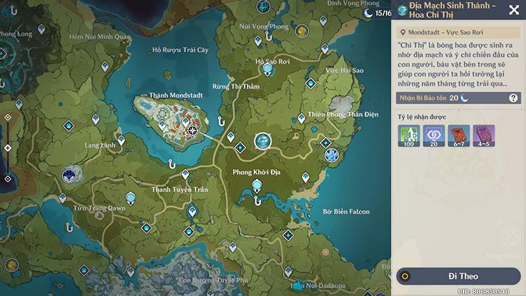
Task: Click the Bờ Biển Falcon label
Action: tap(346, 211)
